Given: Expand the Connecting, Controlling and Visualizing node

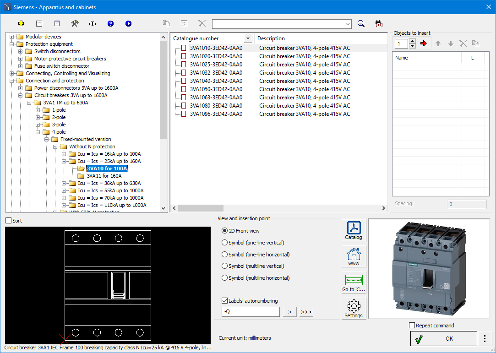Looking at the screenshot, I should [12, 73].
